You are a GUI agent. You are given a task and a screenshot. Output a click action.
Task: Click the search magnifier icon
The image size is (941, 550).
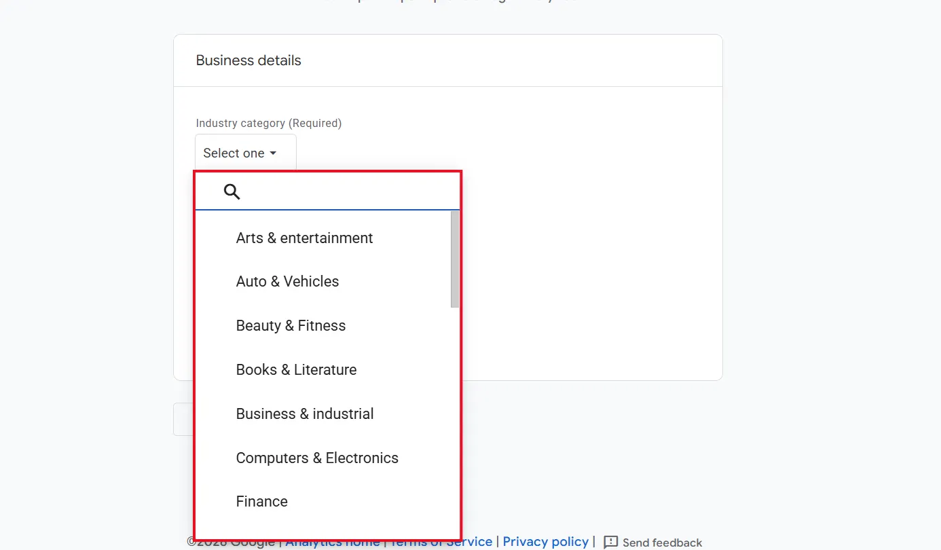click(232, 191)
